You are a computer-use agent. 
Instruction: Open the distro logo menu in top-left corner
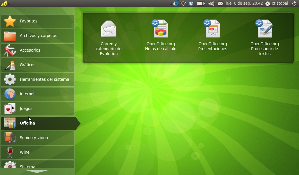click(x=4, y=3)
